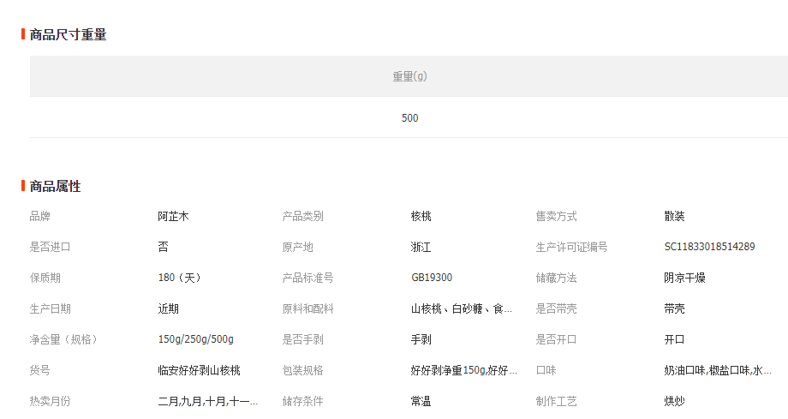Viewport: 788px width, 419px height.
Task: Click the orange marker beside 商品属性
Action: pos(23,186)
